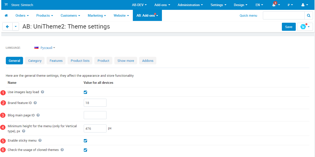Click the Russian flag language icon

tap(36, 48)
